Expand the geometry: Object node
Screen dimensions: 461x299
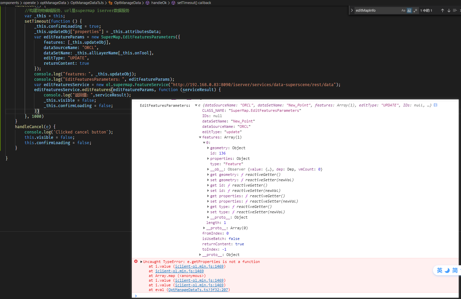[x=208, y=148]
